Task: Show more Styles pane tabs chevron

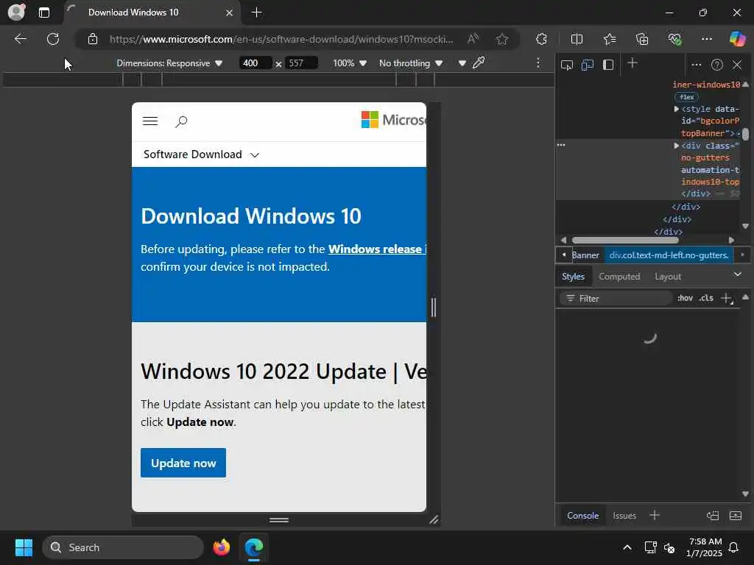Action: pos(738,274)
